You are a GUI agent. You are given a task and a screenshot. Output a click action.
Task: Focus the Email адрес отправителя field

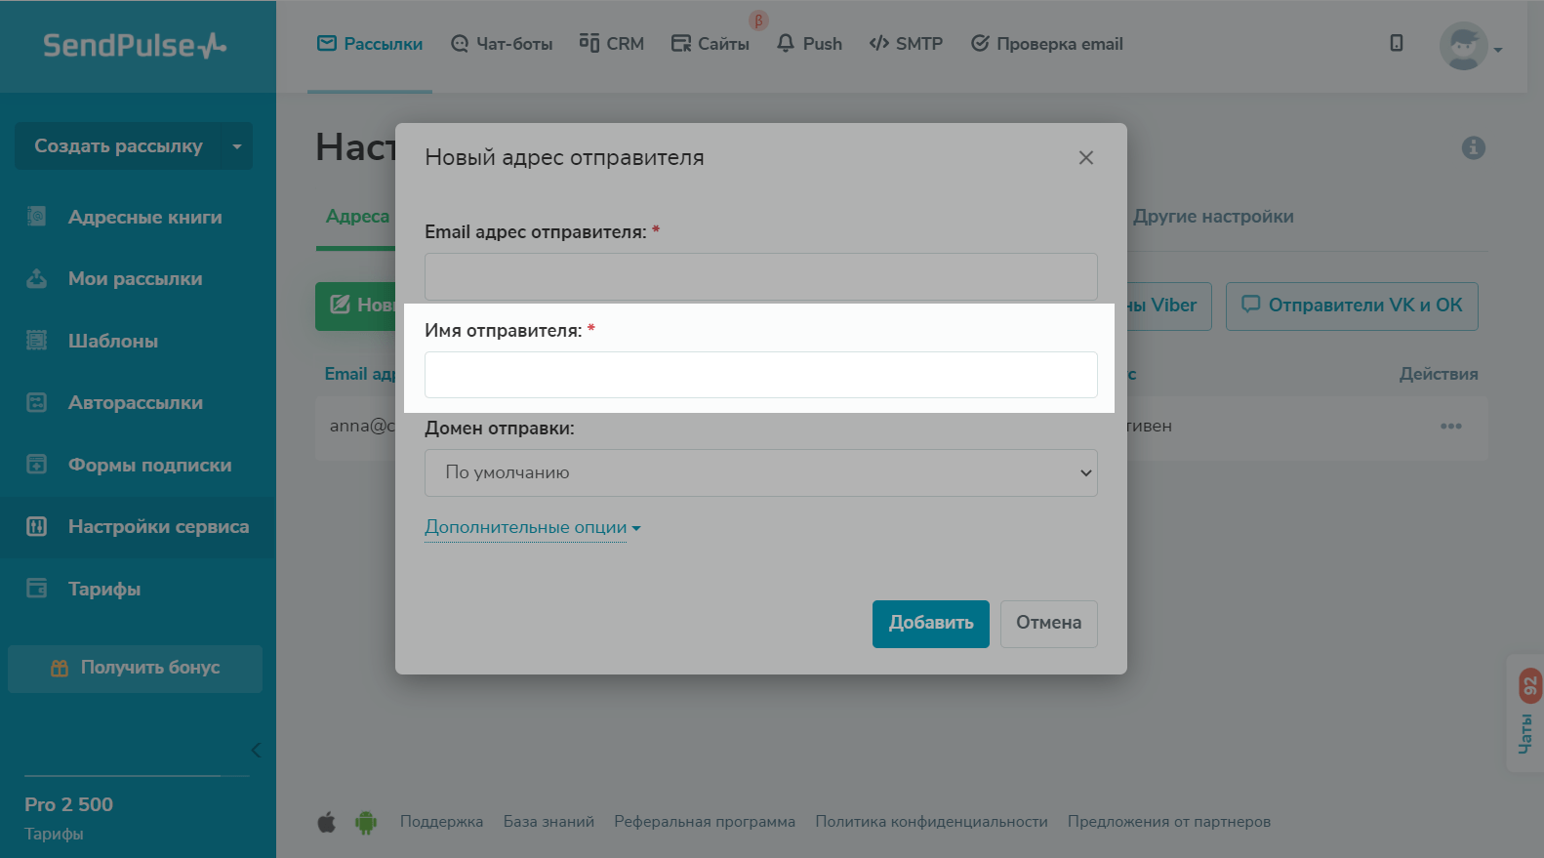760,276
